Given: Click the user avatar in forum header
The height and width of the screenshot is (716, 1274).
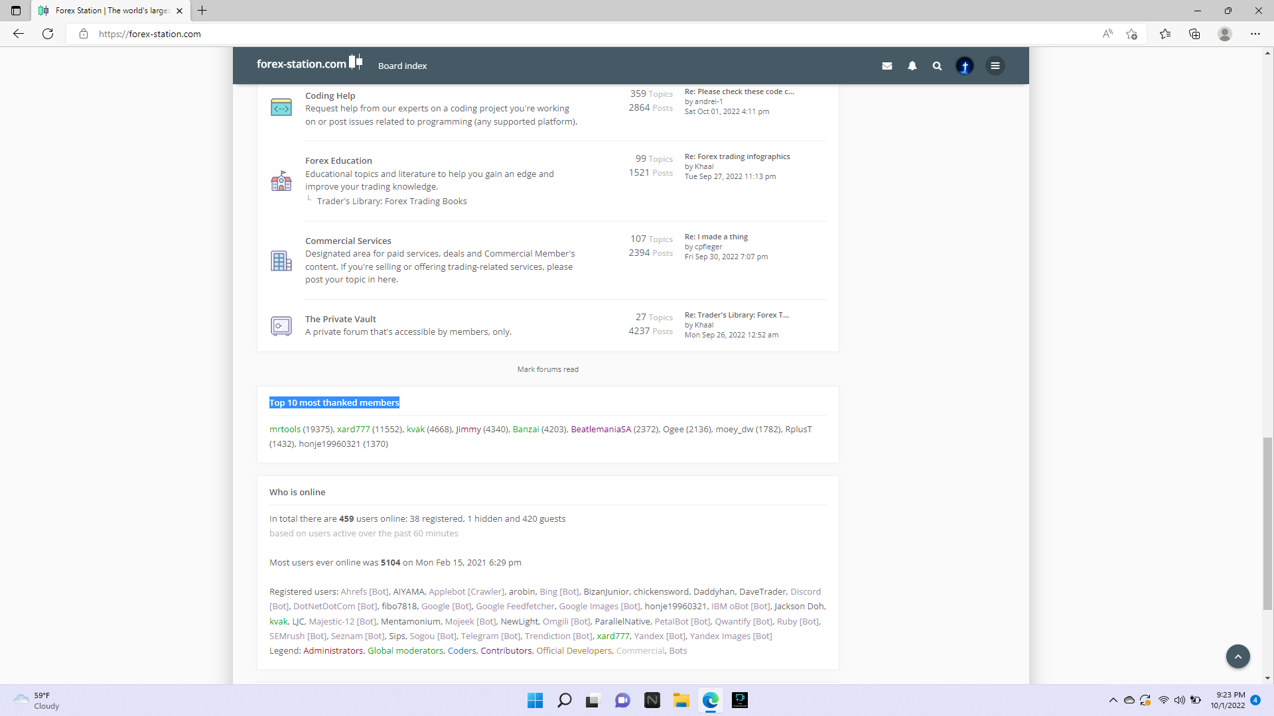Looking at the screenshot, I should coord(965,66).
